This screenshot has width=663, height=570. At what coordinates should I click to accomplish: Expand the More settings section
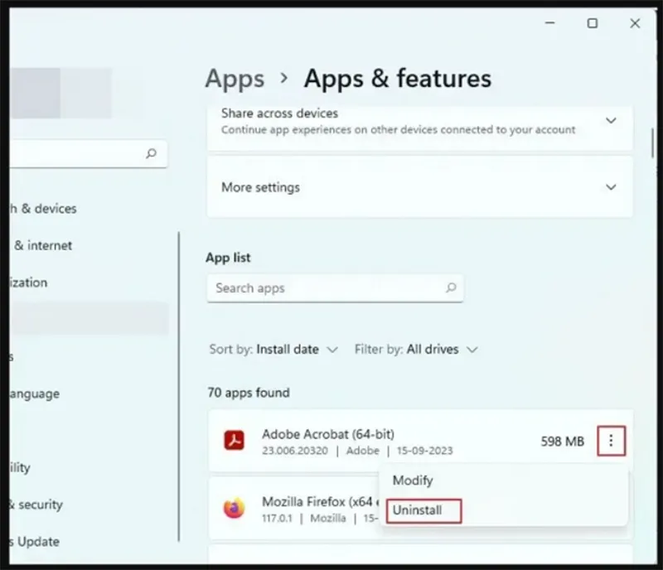pyautogui.click(x=611, y=187)
